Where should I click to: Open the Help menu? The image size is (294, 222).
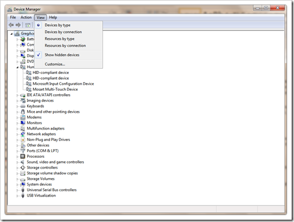pos(53,17)
